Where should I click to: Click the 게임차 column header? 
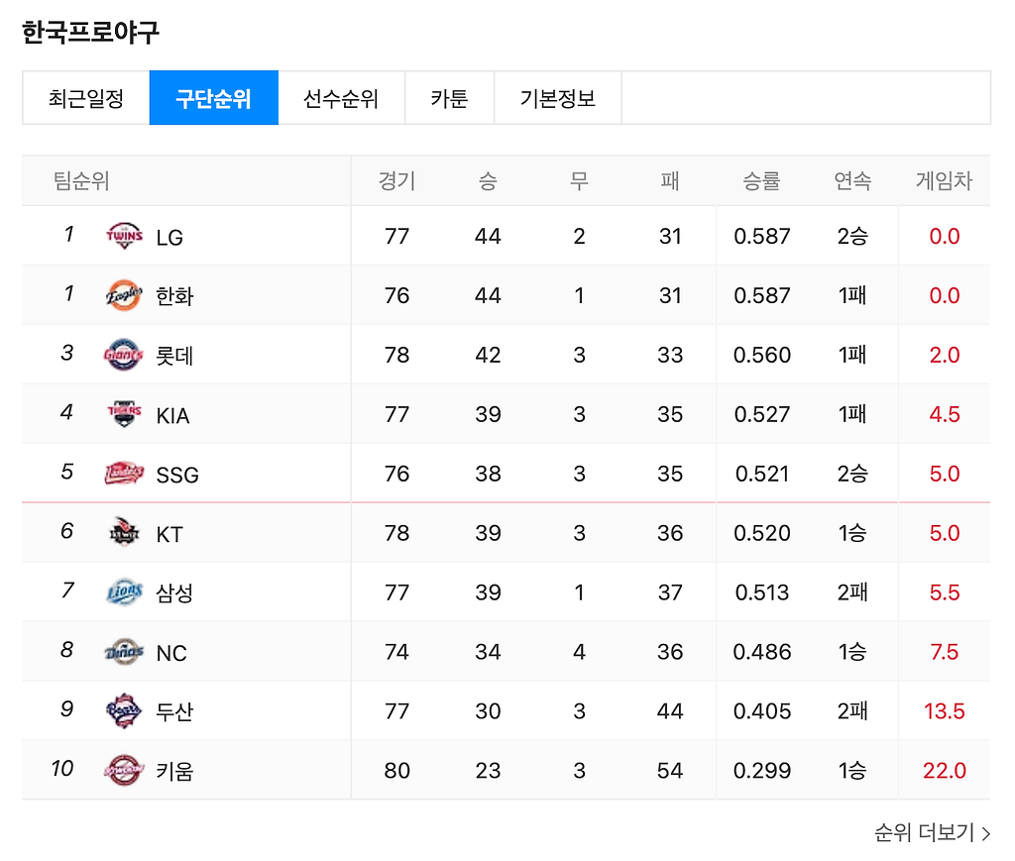(944, 180)
